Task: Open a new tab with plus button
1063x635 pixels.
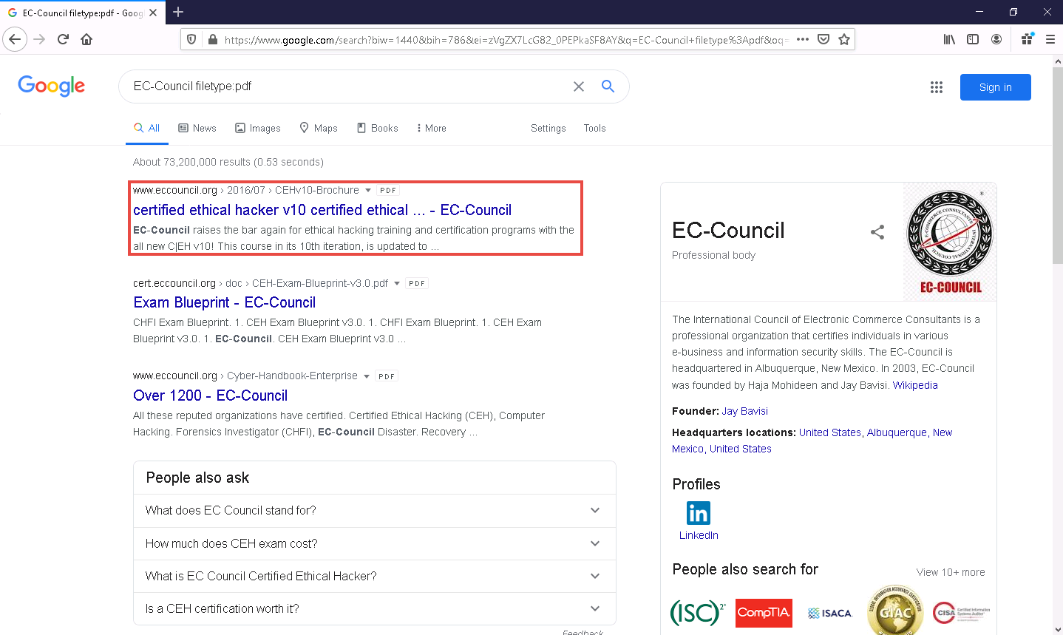Action: coord(178,12)
